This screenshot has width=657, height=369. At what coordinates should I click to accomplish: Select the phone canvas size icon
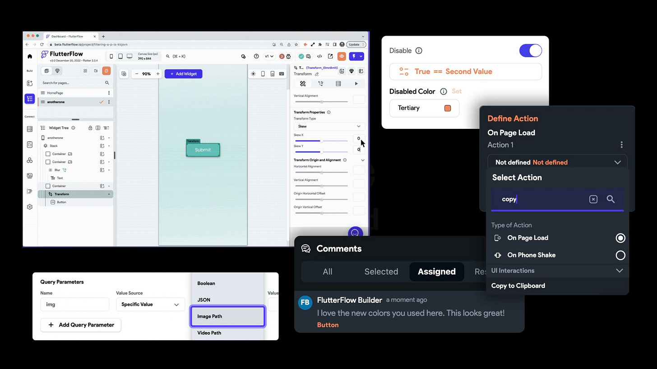[111, 56]
